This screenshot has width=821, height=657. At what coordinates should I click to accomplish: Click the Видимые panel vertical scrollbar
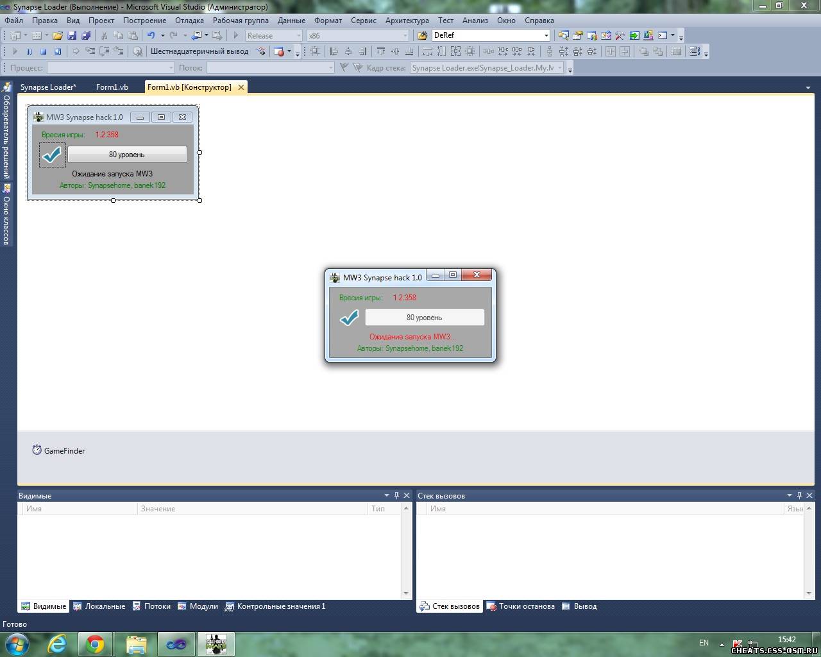pyautogui.click(x=405, y=550)
